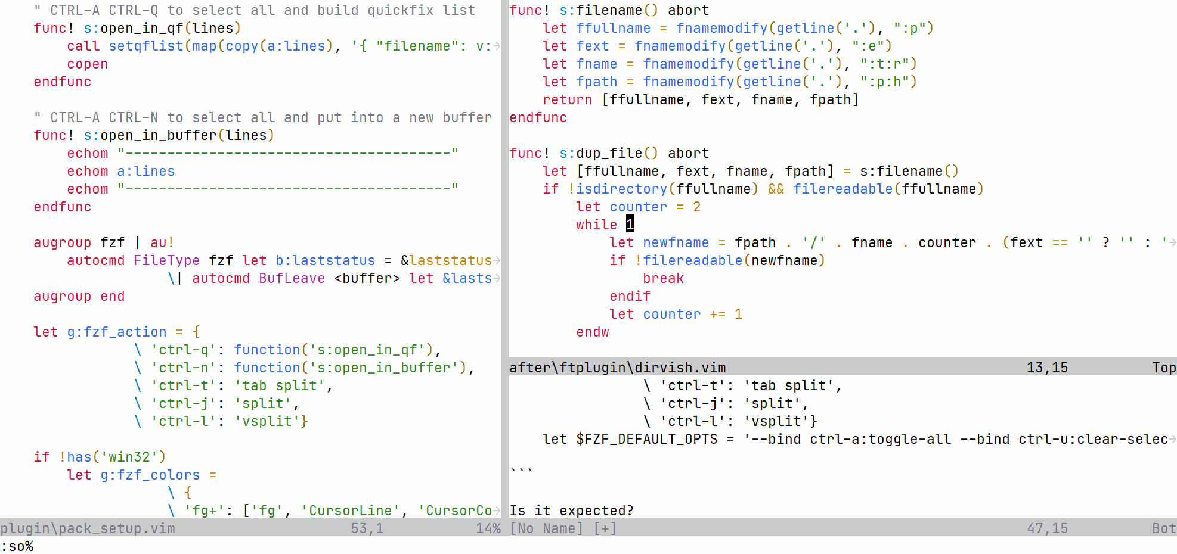Screen dimensions: 1177x554
Task: Click the Bot indicator in the status line
Action: tap(1164, 528)
